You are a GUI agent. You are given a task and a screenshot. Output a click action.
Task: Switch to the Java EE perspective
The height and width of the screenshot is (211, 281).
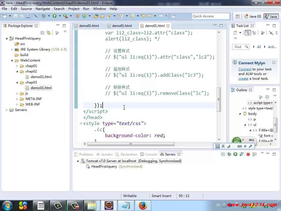tap(253, 16)
